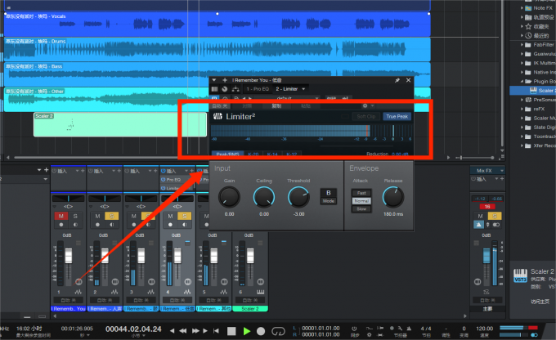Viewport: 556px width, 340px height.
Task: Open channel editor icon on mixer channel 2
Action: [x=115, y=282]
